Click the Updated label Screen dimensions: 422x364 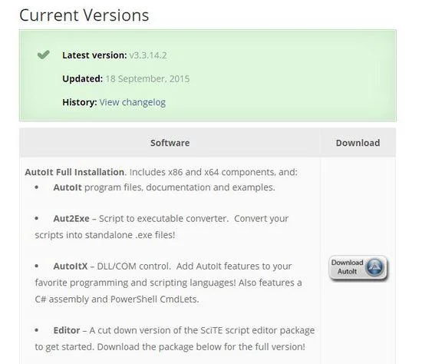click(82, 78)
